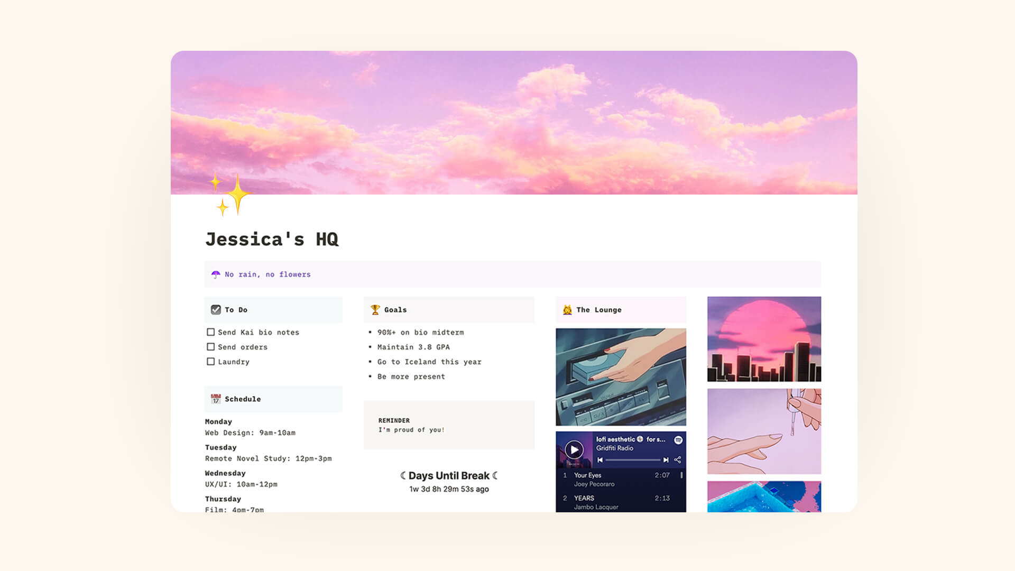Click the calendar Schedule section icon

(x=215, y=398)
